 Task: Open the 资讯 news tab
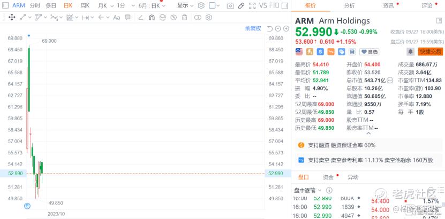tap(388, 5)
